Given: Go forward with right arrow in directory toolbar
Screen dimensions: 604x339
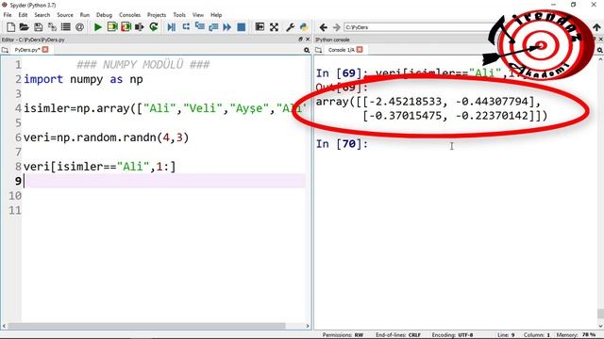Looking at the screenshot, I should coord(337,27).
